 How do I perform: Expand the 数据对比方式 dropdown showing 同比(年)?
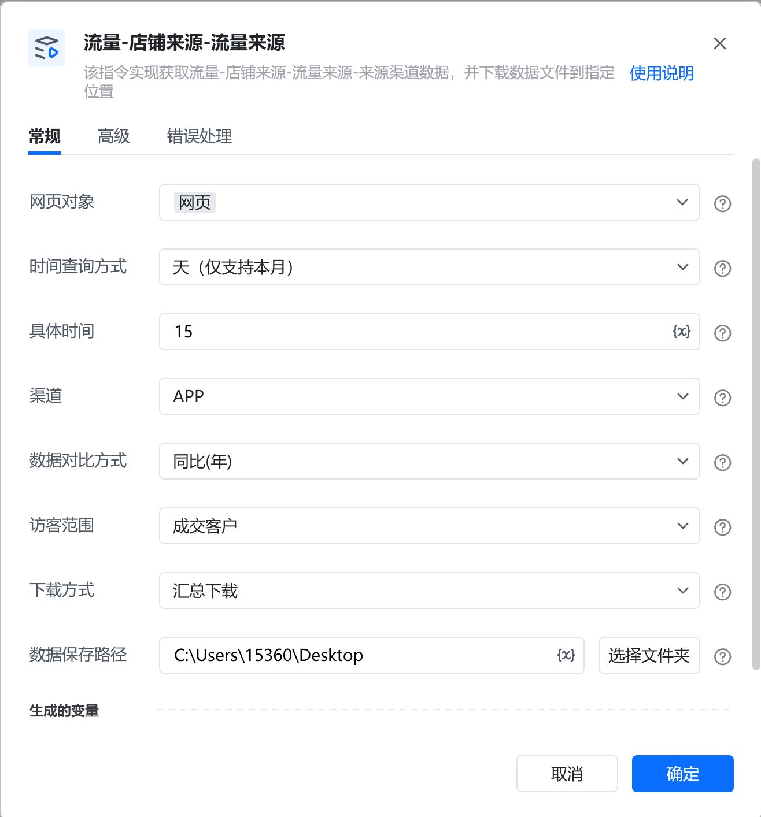(429, 461)
